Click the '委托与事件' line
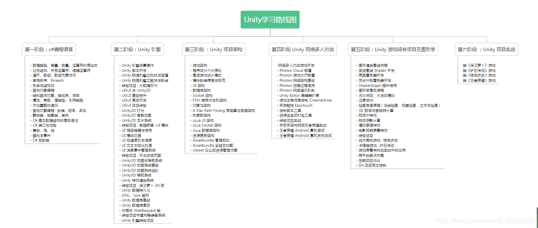This screenshot has width=538, height=228. coord(40,135)
